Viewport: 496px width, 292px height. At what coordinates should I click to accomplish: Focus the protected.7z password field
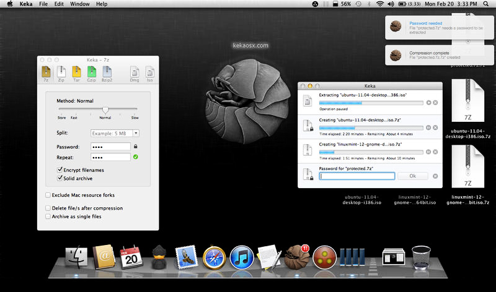coord(357,176)
